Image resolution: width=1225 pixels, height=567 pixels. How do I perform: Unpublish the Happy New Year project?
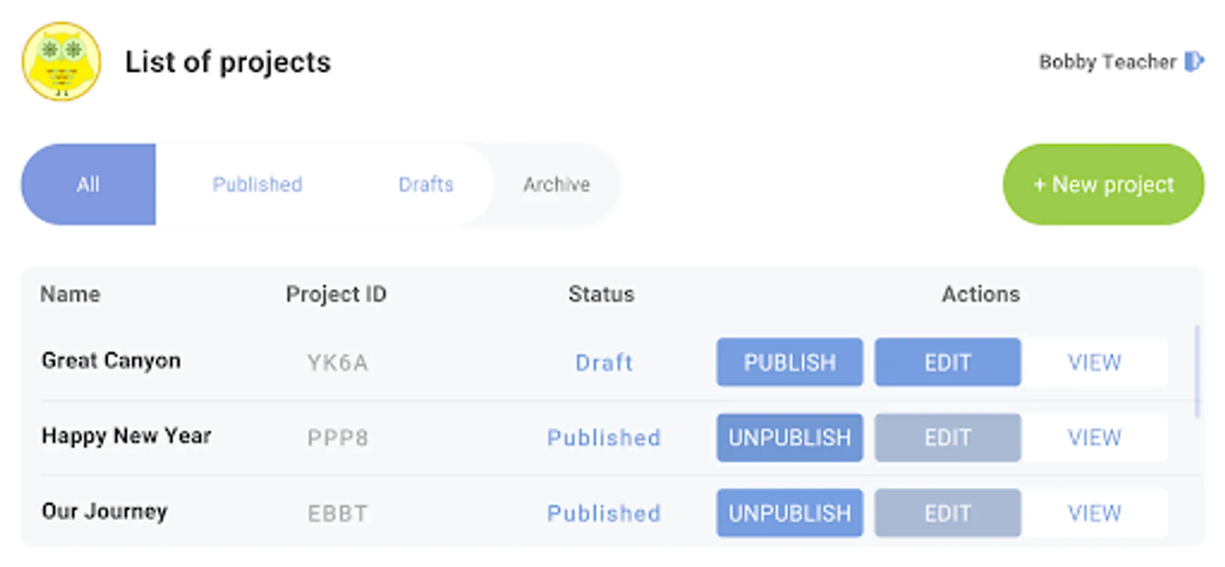789,438
